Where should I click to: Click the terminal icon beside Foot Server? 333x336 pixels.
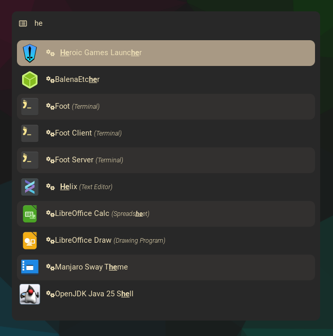[30, 160]
